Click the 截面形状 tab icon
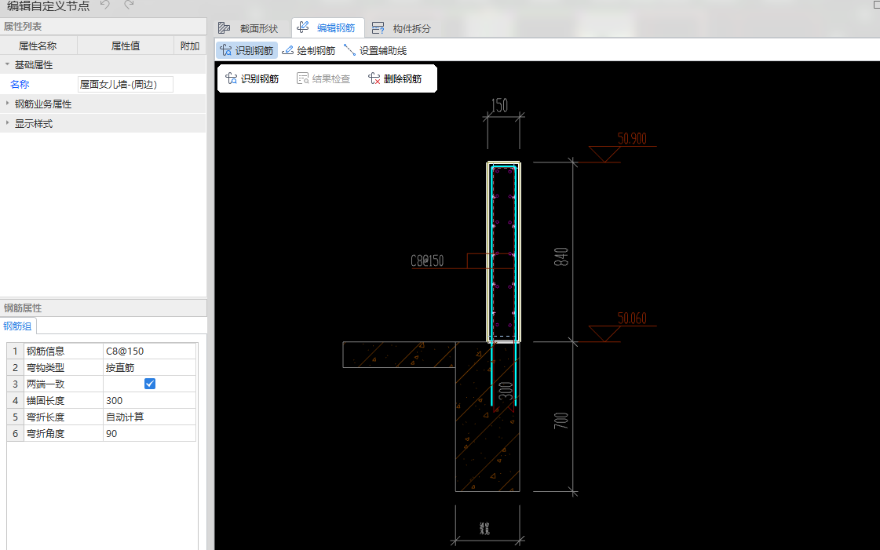Viewport: 880px width, 550px height. pos(225,28)
